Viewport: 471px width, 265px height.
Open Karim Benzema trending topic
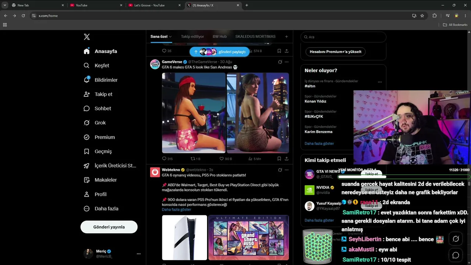[x=318, y=132]
